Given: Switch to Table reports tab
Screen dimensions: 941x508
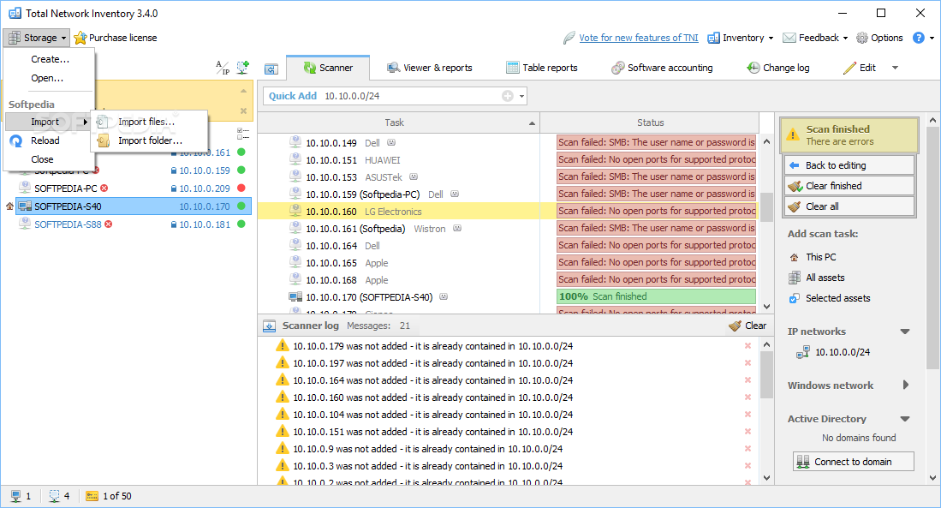Looking at the screenshot, I should tap(542, 68).
